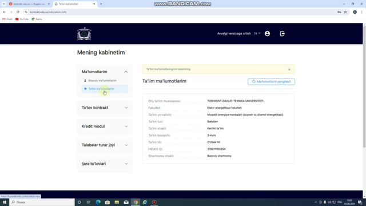
Task: Click the logout icon in the header
Action: pyautogui.click(x=282, y=34)
